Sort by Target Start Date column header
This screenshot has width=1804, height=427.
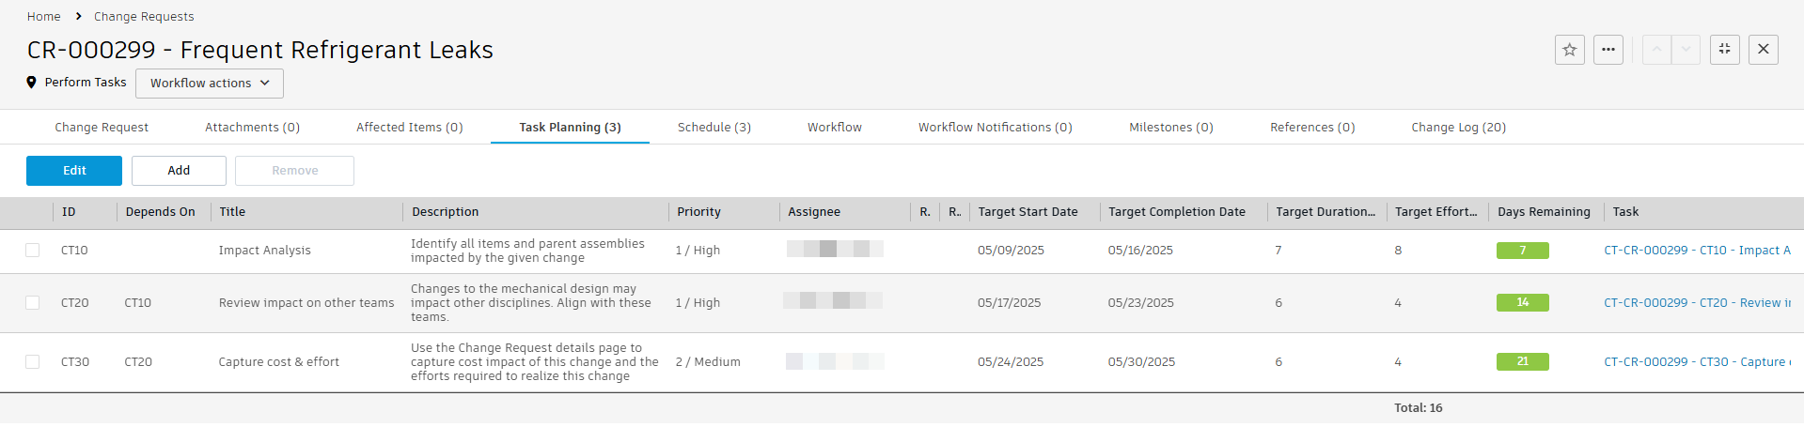pyautogui.click(x=1027, y=212)
